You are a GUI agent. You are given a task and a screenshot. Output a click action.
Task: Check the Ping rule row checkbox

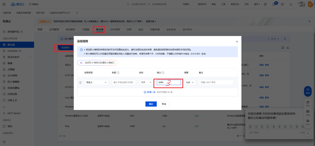(61, 126)
